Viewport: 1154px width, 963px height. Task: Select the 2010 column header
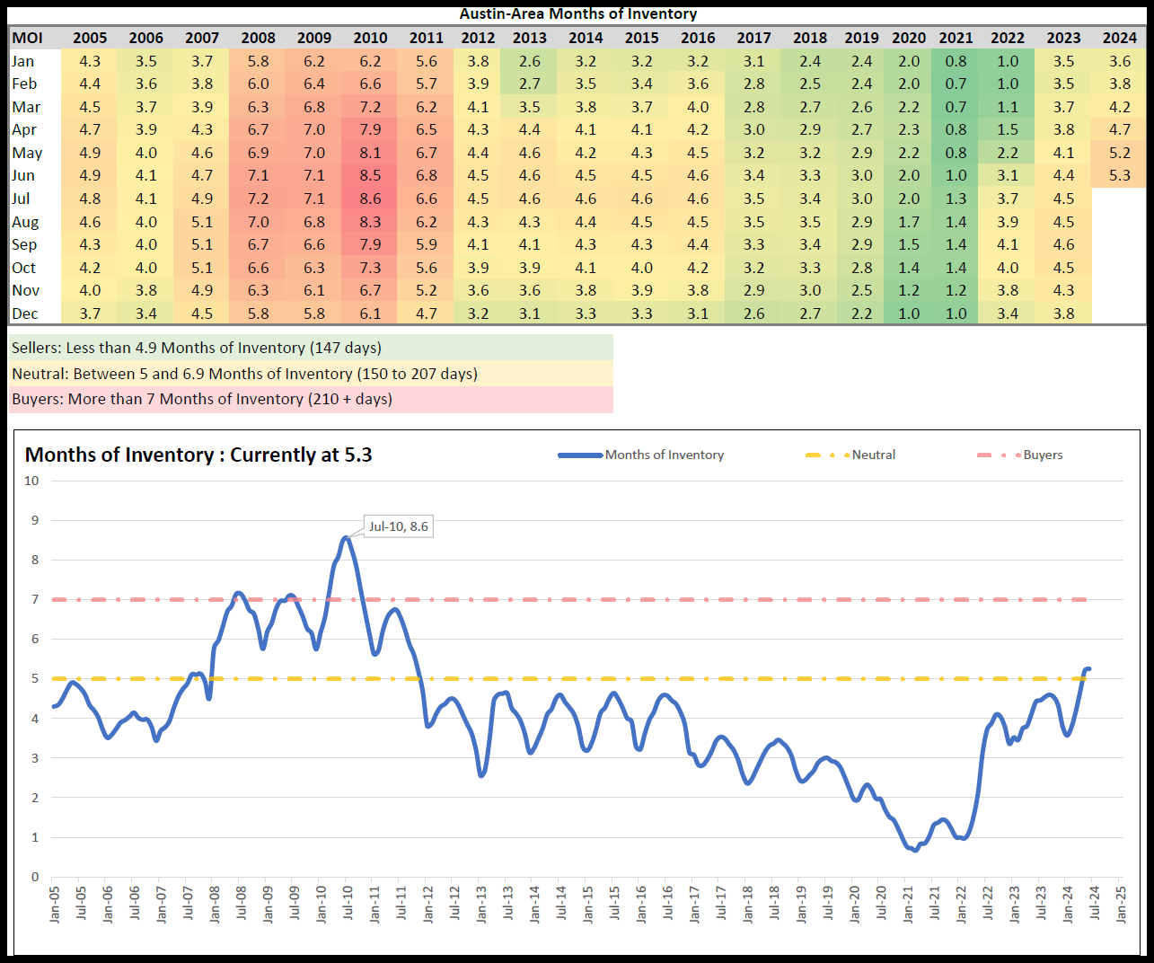point(370,38)
